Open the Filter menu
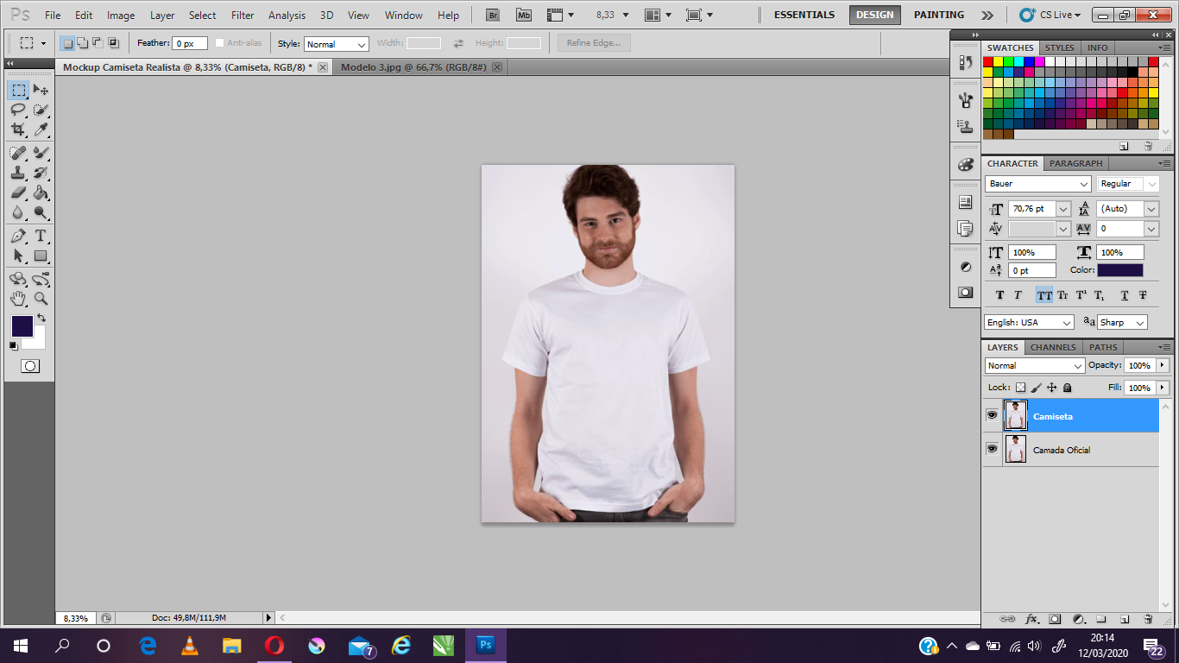 243,15
